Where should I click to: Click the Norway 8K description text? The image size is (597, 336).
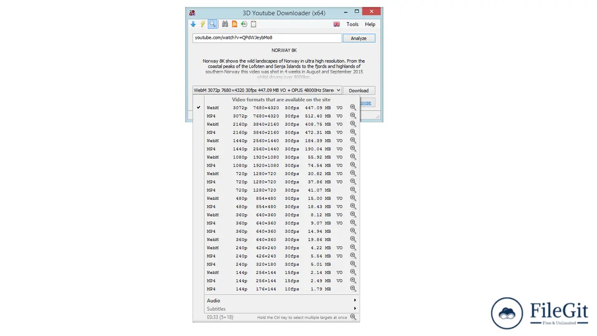(284, 69)
